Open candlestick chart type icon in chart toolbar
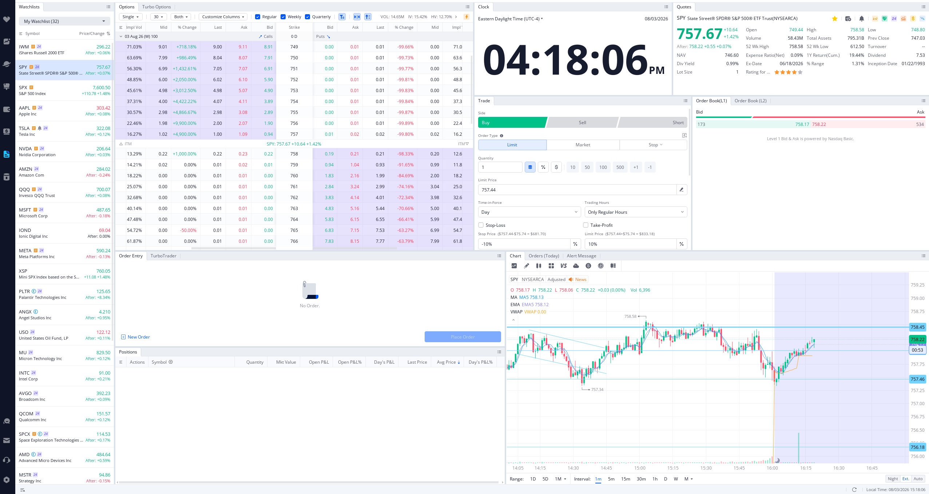Image resolution: width=929 pixels, height=494 pixels. (539, 266)
